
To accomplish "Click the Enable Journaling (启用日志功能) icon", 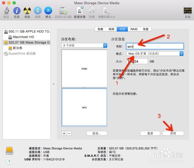I will 63,11.
